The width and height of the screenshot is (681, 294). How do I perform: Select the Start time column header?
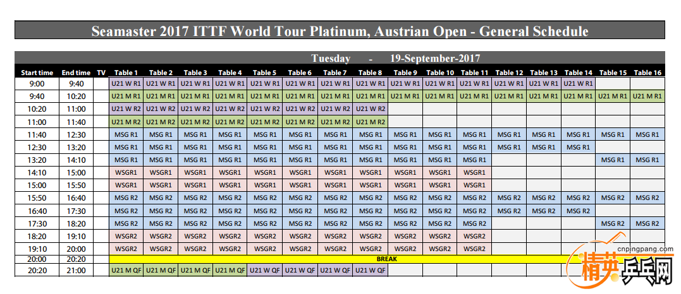pos(37,73)
